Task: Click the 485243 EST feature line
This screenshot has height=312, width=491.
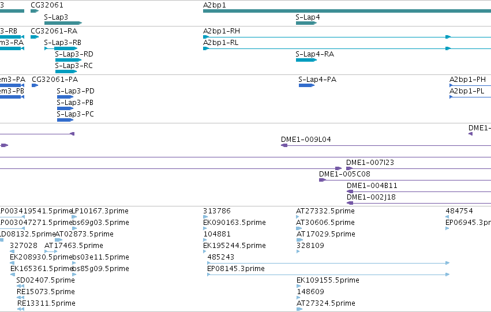Action: [328, 263]
